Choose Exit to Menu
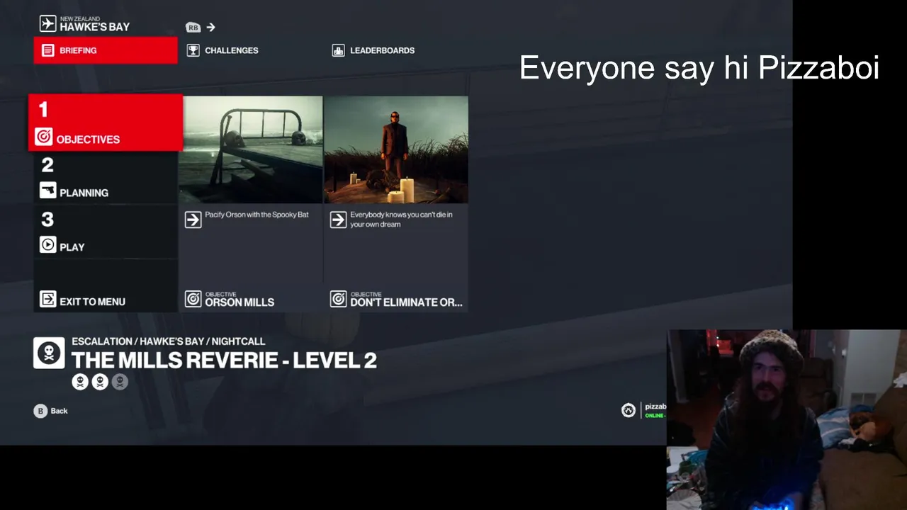907x510 pixels. coord(106,286)
